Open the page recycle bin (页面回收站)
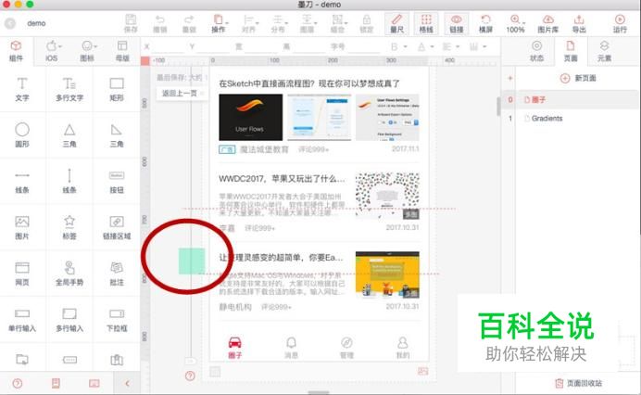The image size is (641, 395). (x=578, y=383)
